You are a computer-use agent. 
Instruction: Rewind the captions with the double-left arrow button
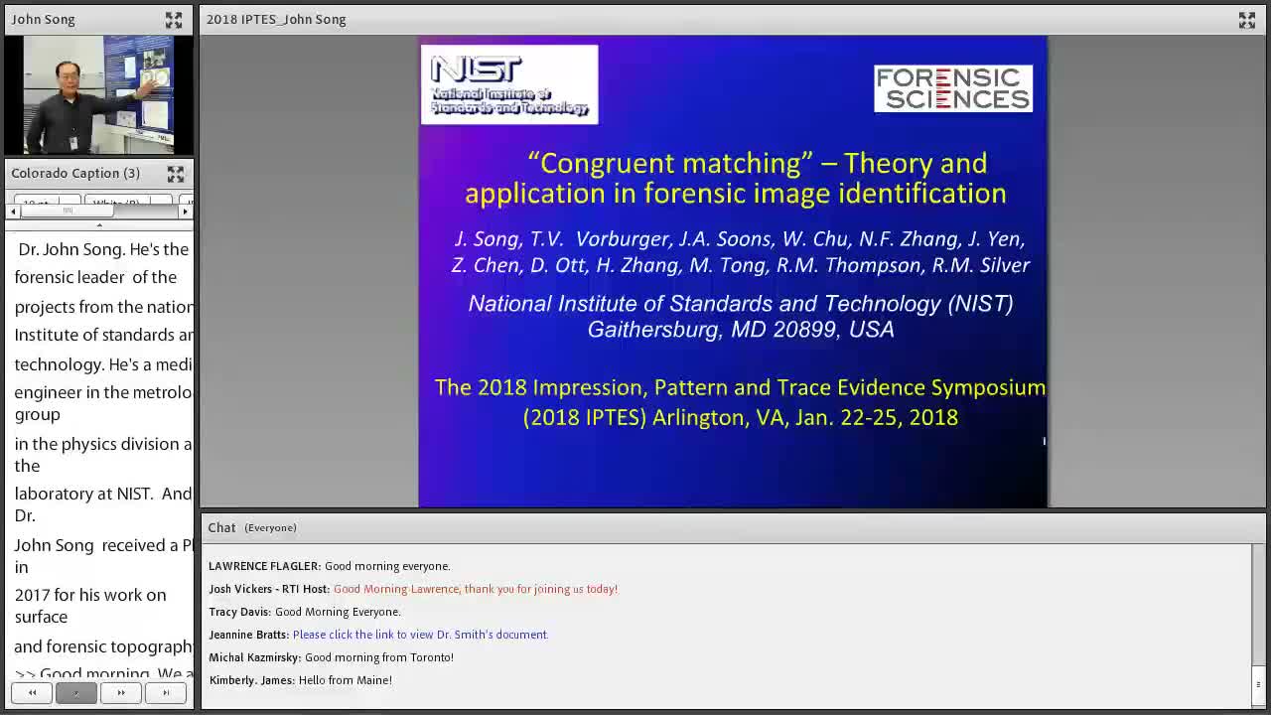click(32, 693)
